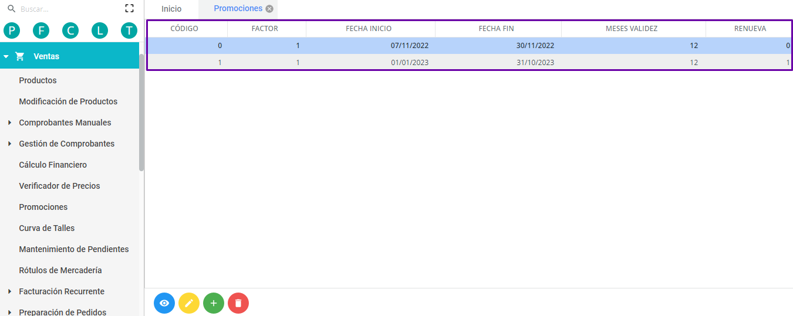This screenshot has height=316, width=793.
Task: Sort by FACTOR column header
Action: click(x=265, y=28)
